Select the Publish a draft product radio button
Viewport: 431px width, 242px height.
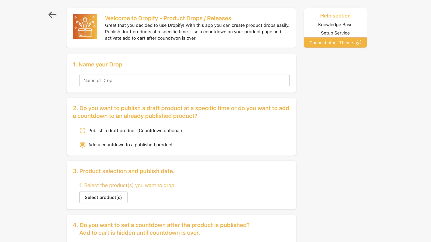tap(82, 131)
